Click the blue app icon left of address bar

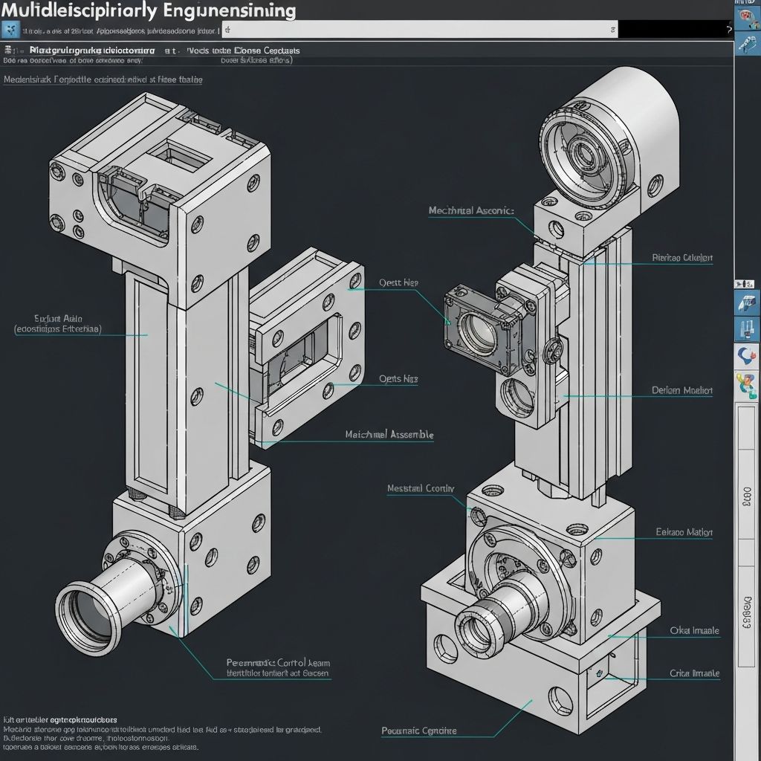[10, 30]
